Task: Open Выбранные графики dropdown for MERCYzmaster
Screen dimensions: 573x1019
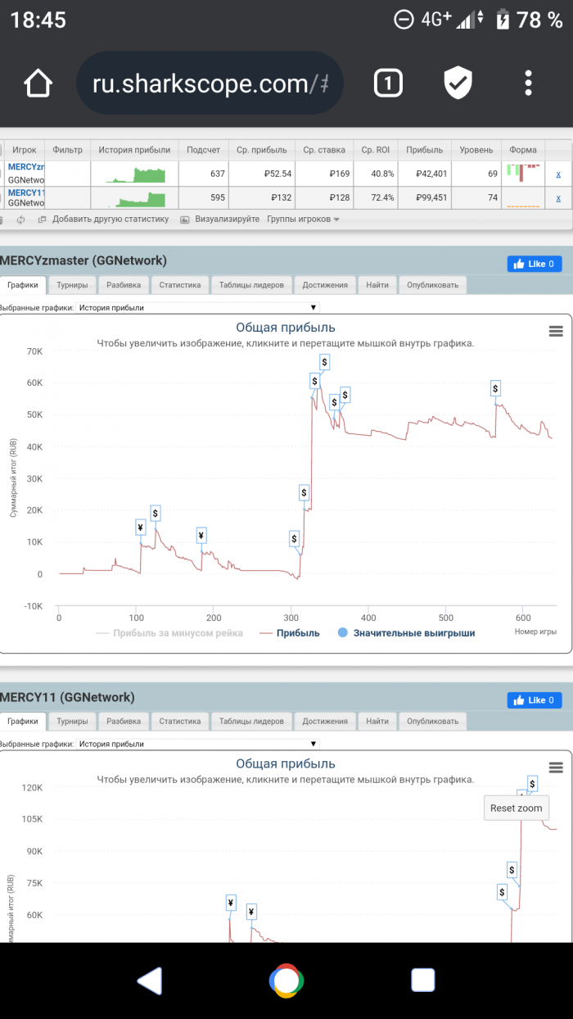Action: click(x=196, y=307)
